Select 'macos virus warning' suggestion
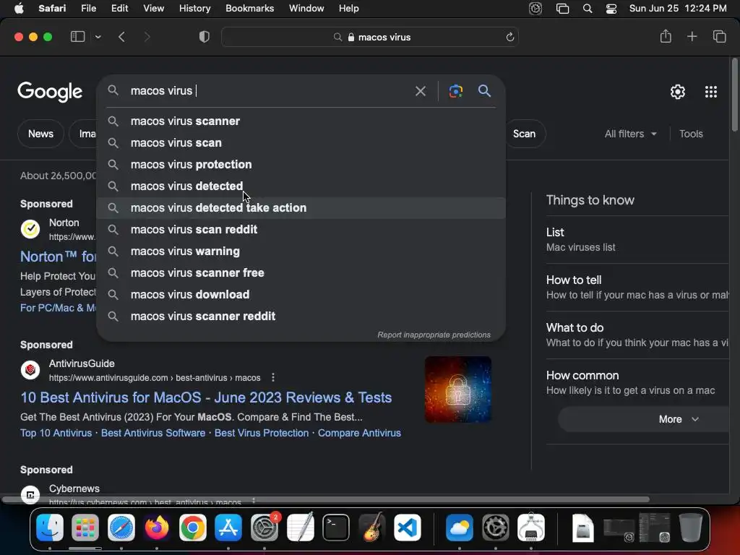Screen dimensions: 740x555 coord(301,251)
